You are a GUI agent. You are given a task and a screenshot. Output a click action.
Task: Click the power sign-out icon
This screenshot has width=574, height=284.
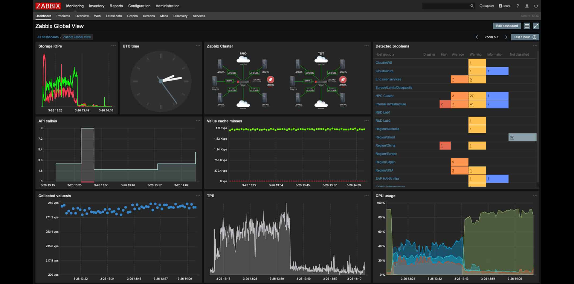(x=536, y=6)
